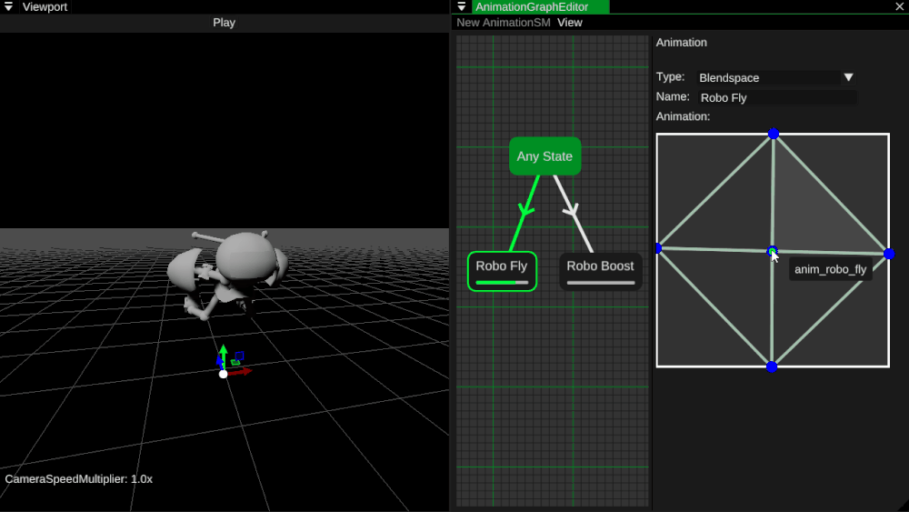Image resolution: width=909 pixels, height=512 pixels.
Task: Open the AnimationGraphEditor panel dropdown triangle
Action: [x=461, y=7]
